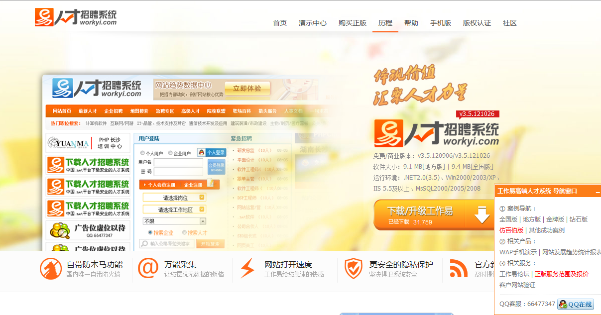The height and width of the screenshot is (315, 601).
Task: Open the QQ在线 chat button
Action: tap(576, 304)
